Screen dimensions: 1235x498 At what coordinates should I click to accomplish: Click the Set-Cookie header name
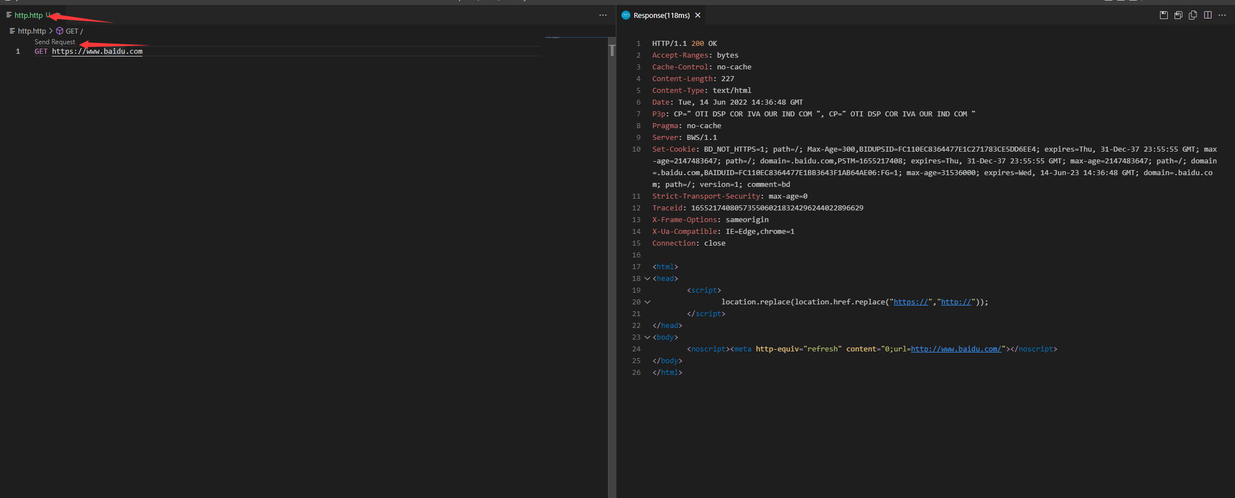point(673,149)
